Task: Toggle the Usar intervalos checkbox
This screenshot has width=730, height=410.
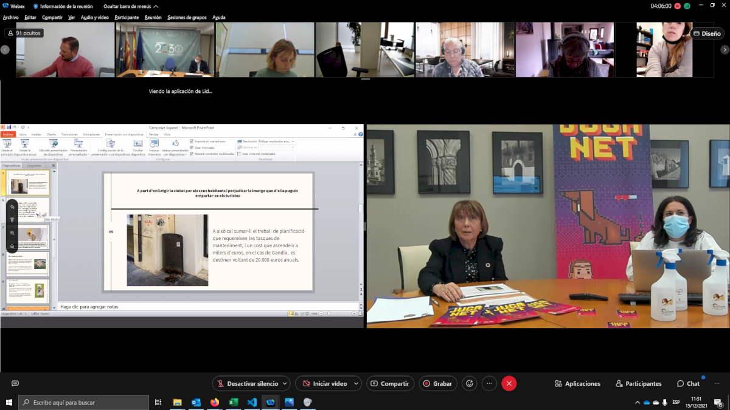Action: 192,148
